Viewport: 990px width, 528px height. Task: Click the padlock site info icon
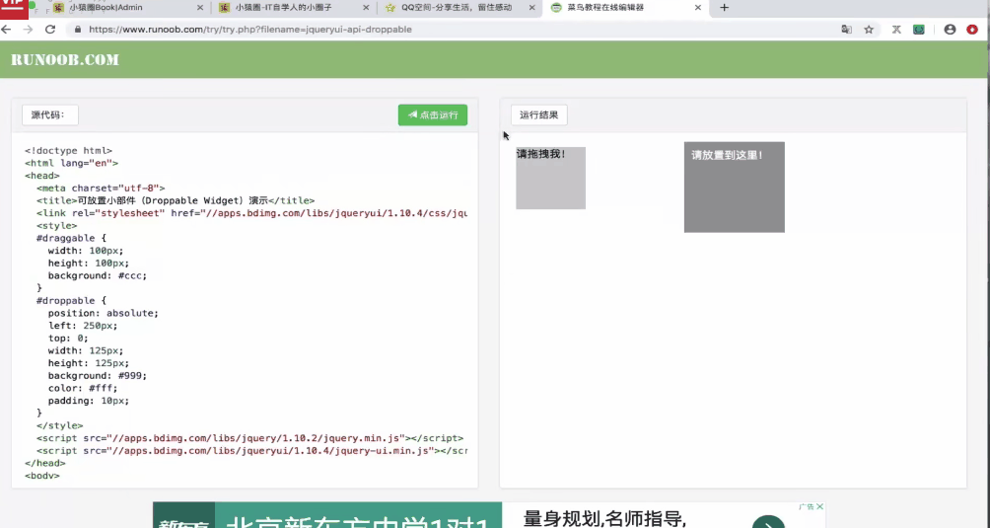78,29
